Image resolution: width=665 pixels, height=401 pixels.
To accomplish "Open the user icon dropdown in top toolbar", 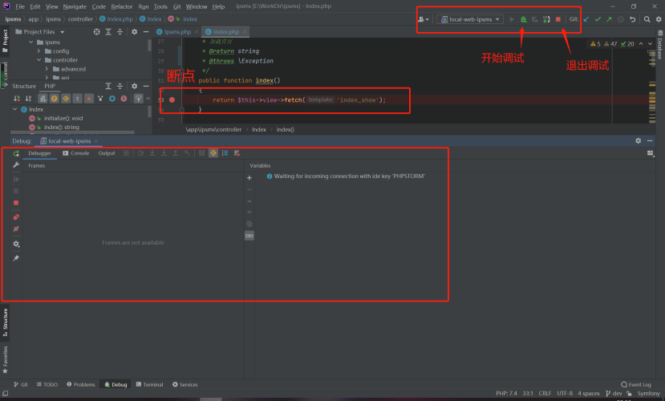I will (424, 19).
